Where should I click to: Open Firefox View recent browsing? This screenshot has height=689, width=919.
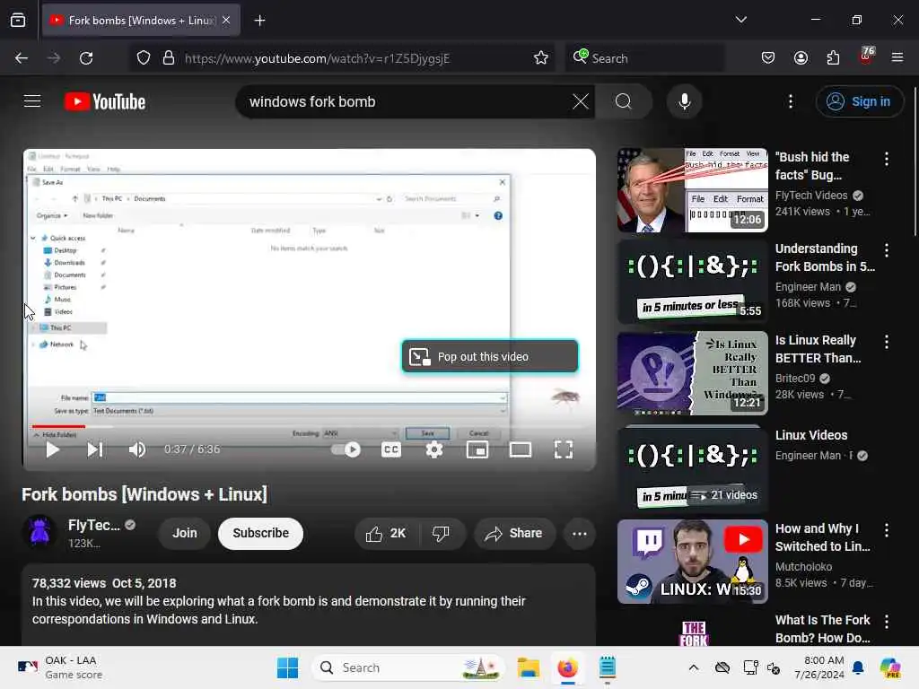point(18,21)
